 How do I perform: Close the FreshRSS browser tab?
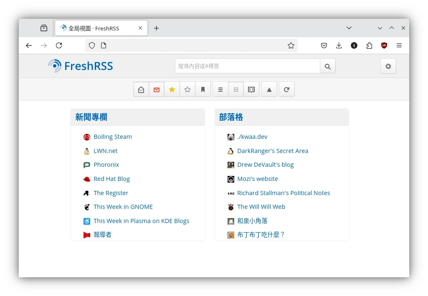140,28
